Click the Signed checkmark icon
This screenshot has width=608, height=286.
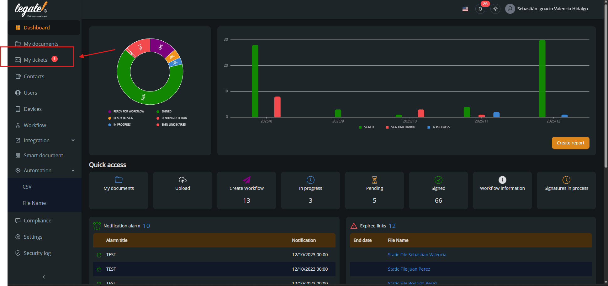point(438,180)
